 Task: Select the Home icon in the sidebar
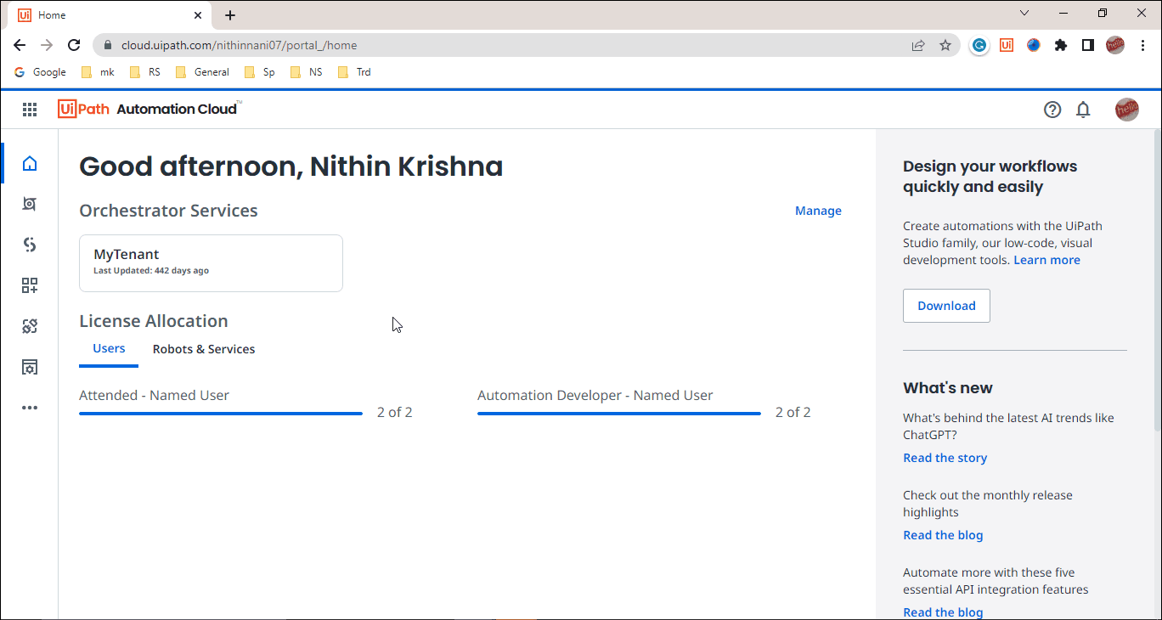point(30,163)
